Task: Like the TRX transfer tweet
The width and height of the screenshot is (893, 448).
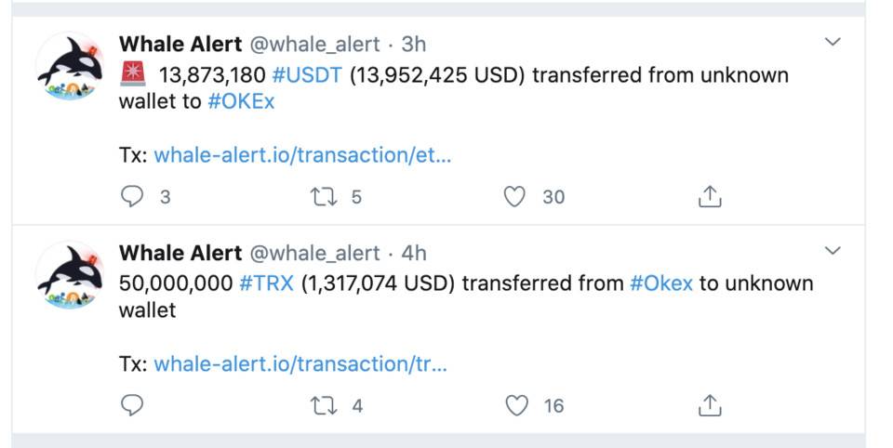Action: [514, 406]
